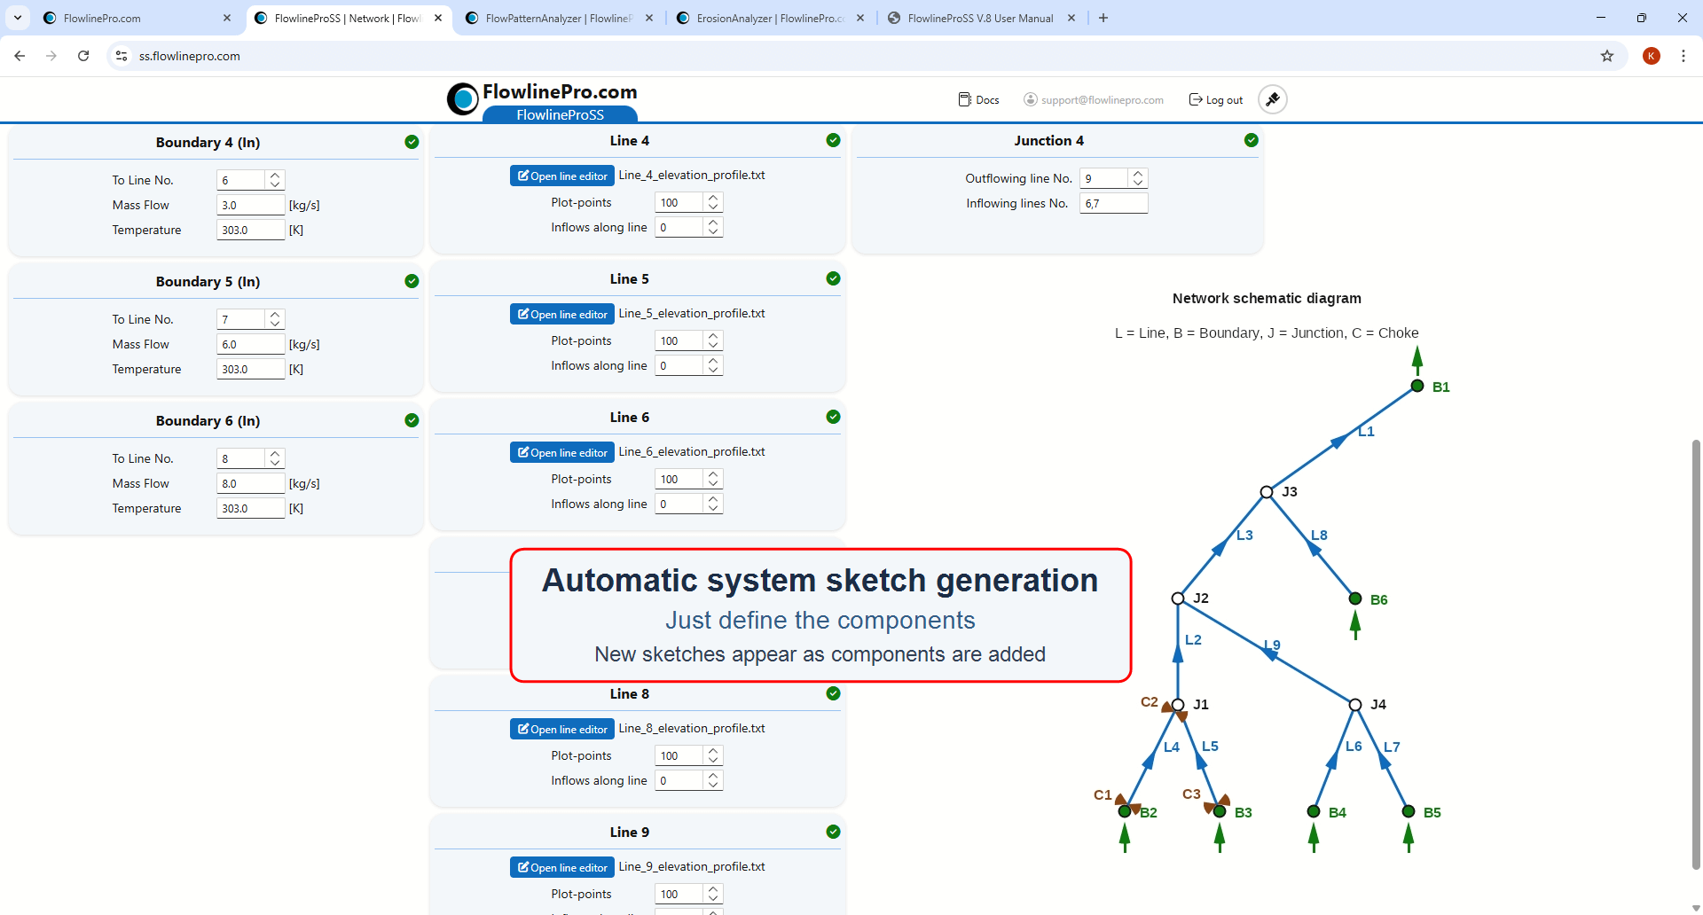Open the paintbrush theme appearance icon
Screen dimensions: 1703x915
pyautogui.click(x=1273, y=99)
